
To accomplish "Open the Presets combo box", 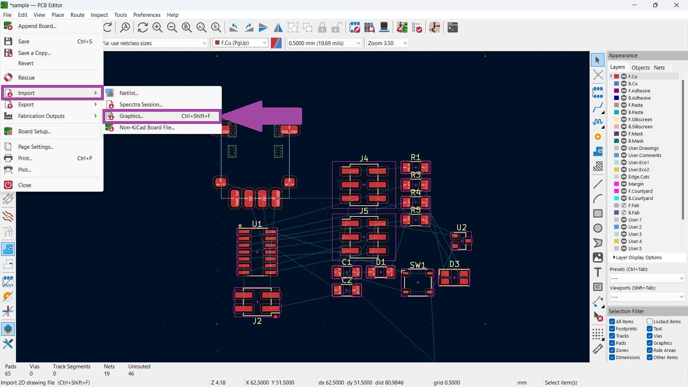I will pyautogui.click(x=647, y=278).
